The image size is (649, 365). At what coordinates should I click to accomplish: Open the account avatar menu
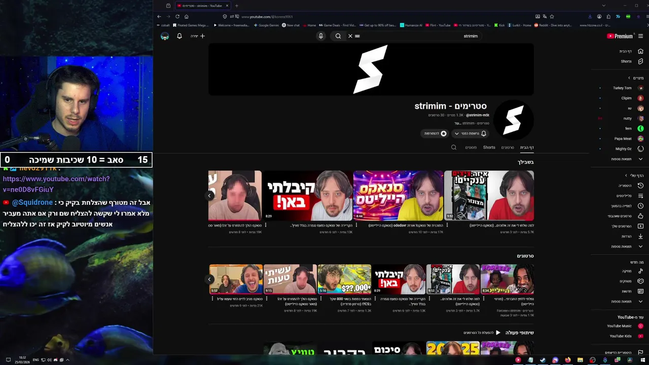pyautogui.click(x=165, y=36)
